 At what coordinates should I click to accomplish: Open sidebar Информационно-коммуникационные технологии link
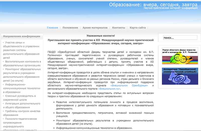coord(22,88)
